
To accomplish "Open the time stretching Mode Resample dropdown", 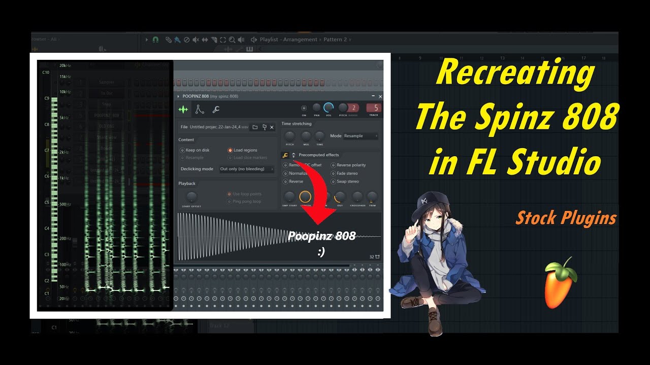I will pyautogui.click(x=361, y=136).
